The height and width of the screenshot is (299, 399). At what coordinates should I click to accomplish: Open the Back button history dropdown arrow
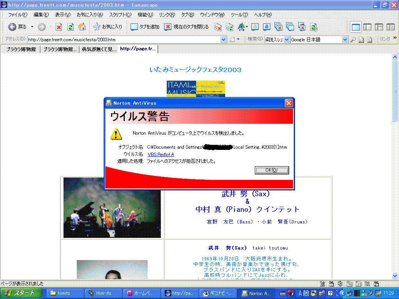click(x=32, y=27)
